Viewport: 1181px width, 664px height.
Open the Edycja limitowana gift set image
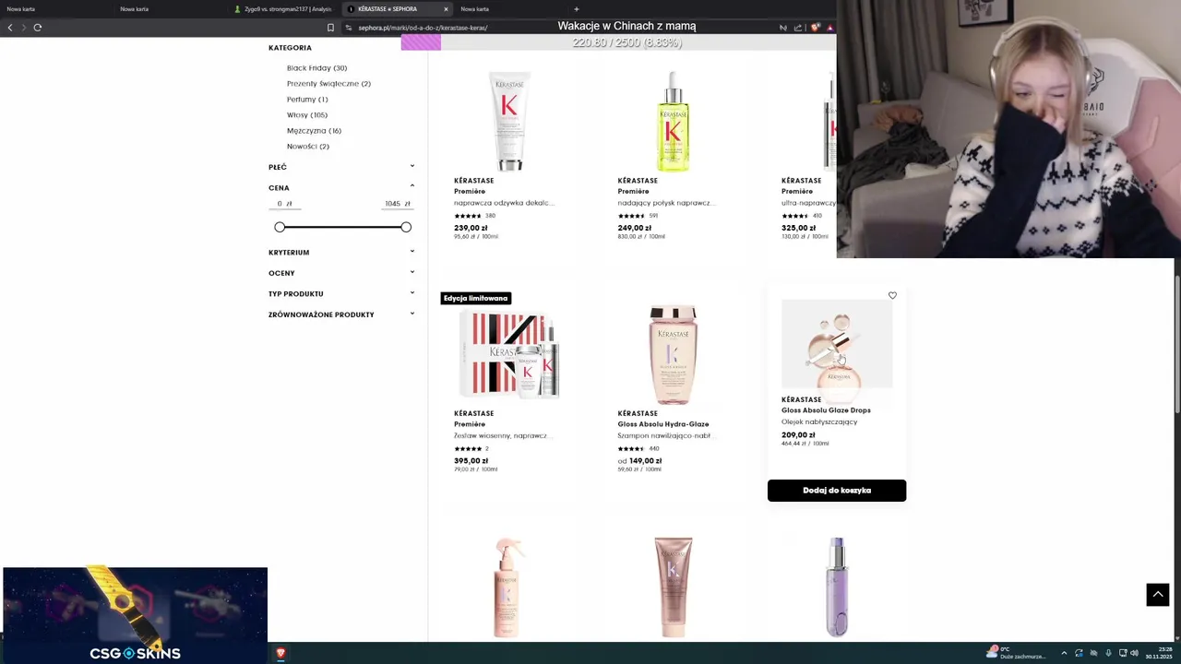point(509,355)
